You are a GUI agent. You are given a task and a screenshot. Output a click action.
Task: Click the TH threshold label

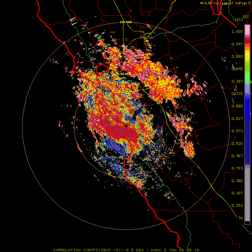[x=241, y=218]
